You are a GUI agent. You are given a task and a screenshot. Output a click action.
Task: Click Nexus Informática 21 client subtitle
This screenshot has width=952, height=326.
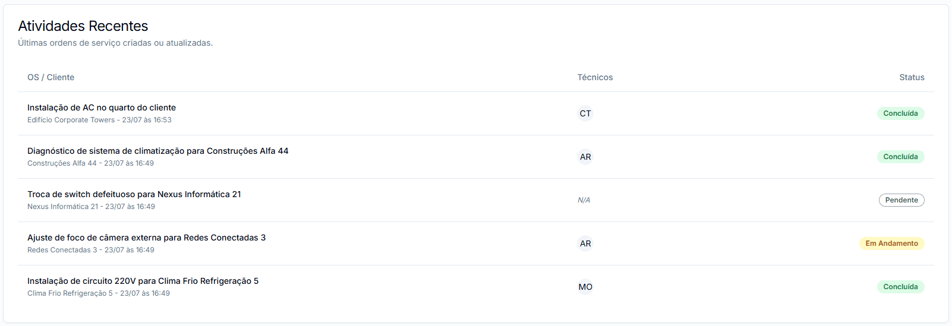click(62, 207)
